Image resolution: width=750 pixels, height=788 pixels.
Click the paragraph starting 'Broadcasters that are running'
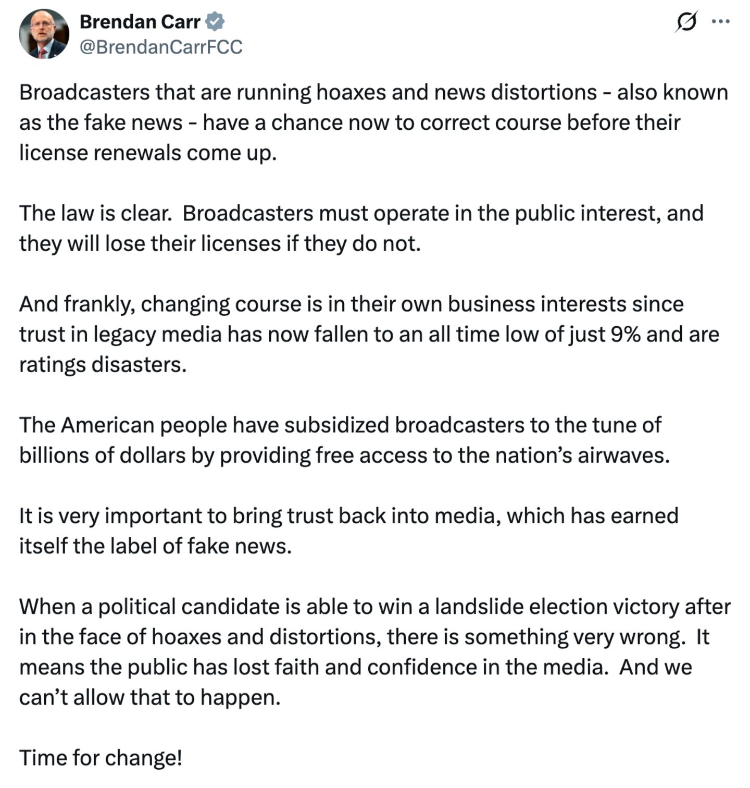(x=365, y=122)
